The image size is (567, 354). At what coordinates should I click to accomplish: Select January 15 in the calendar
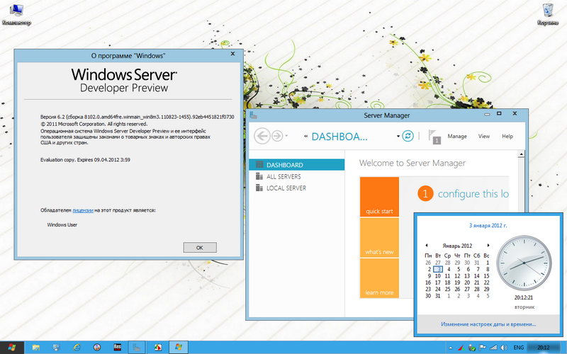pos(486,276)
